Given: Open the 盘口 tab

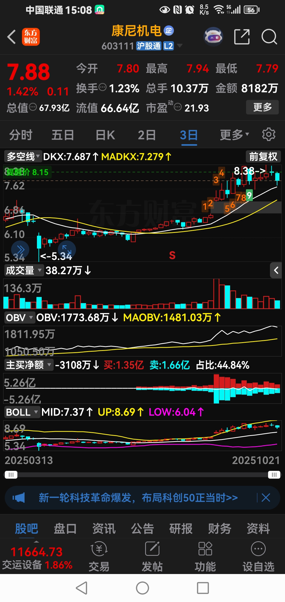Looking at the screenshot, I should (x=65, y=529).
